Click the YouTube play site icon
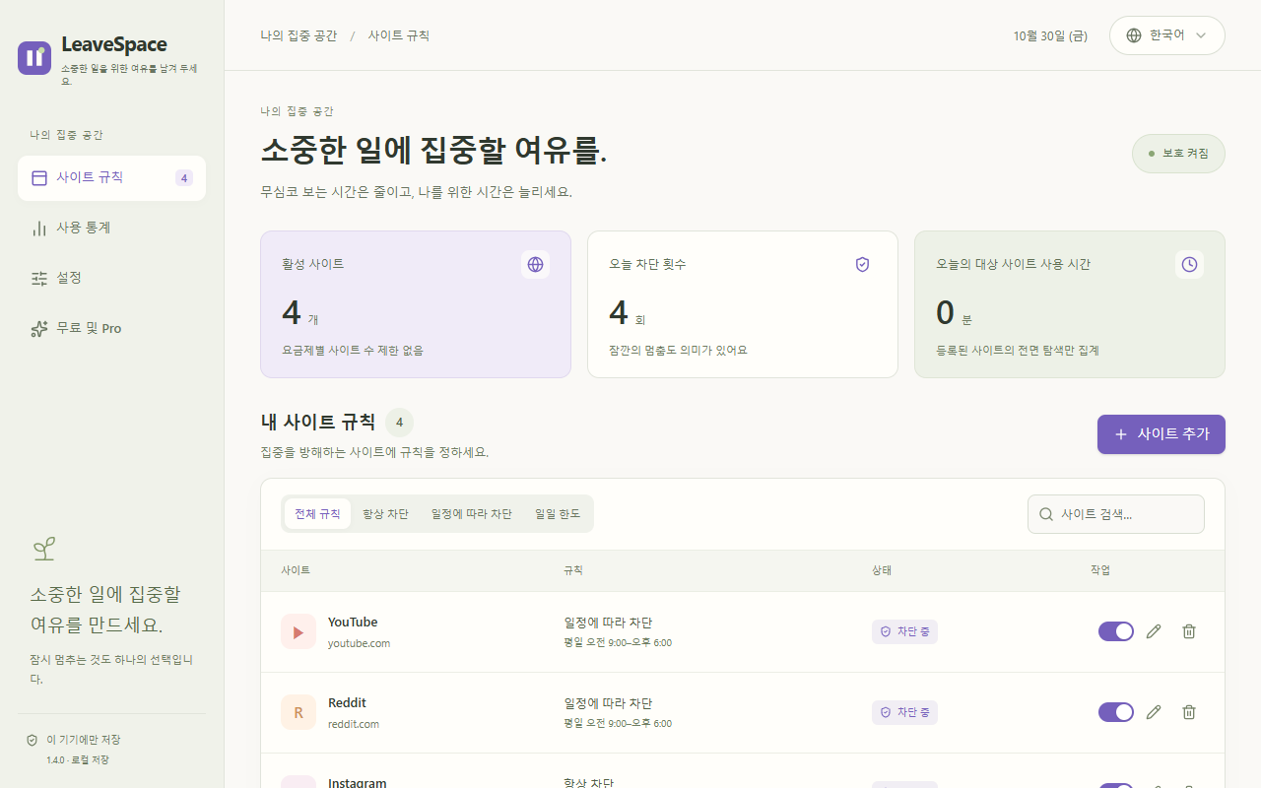The height and width of the screenshot is (788, 1261). click(x=299, y=631)
